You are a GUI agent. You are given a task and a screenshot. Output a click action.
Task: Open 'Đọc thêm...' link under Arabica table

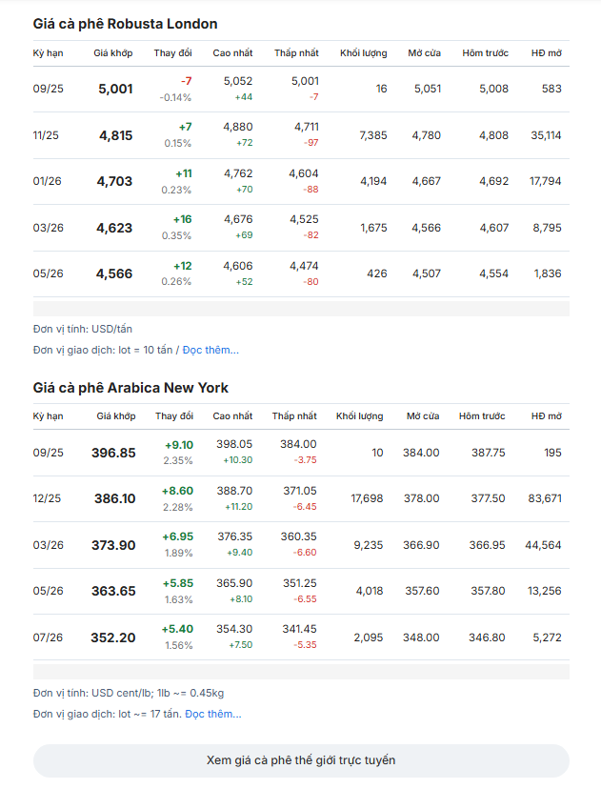(x=213, y=714)
